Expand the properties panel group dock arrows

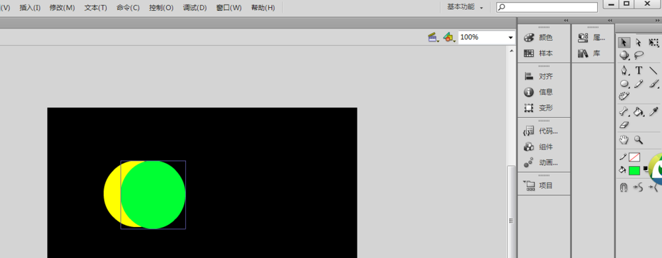point(610,21)
